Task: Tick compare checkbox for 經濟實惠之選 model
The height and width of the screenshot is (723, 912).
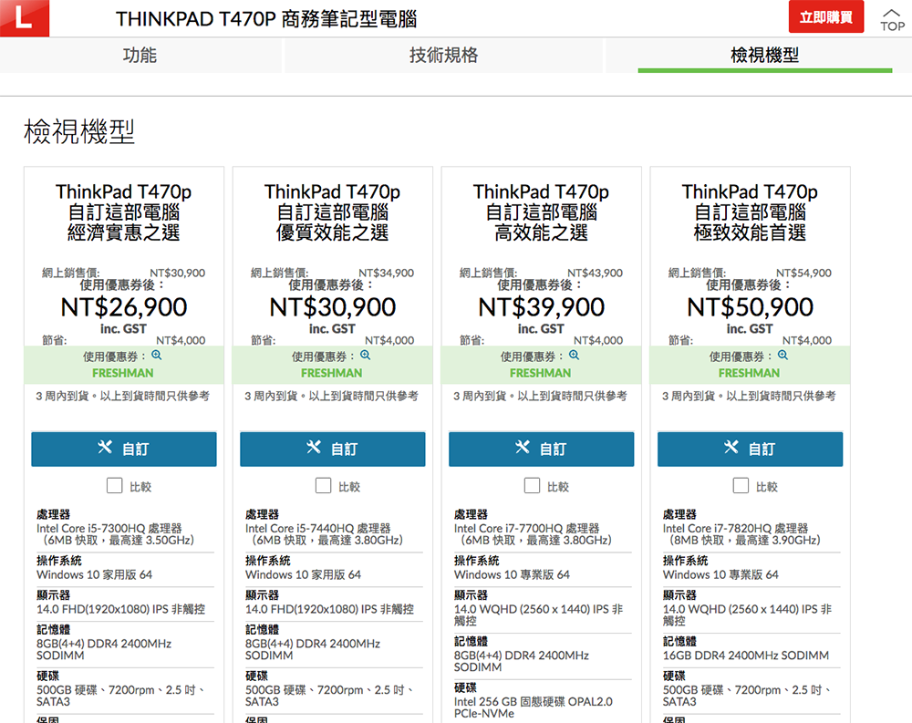Action: click(115, 486)
